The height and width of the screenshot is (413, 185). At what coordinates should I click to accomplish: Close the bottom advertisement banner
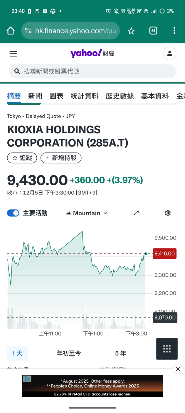178,369
